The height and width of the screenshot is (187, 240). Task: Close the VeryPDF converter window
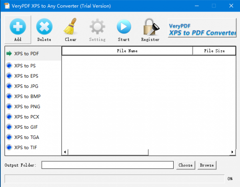point(231,6)
